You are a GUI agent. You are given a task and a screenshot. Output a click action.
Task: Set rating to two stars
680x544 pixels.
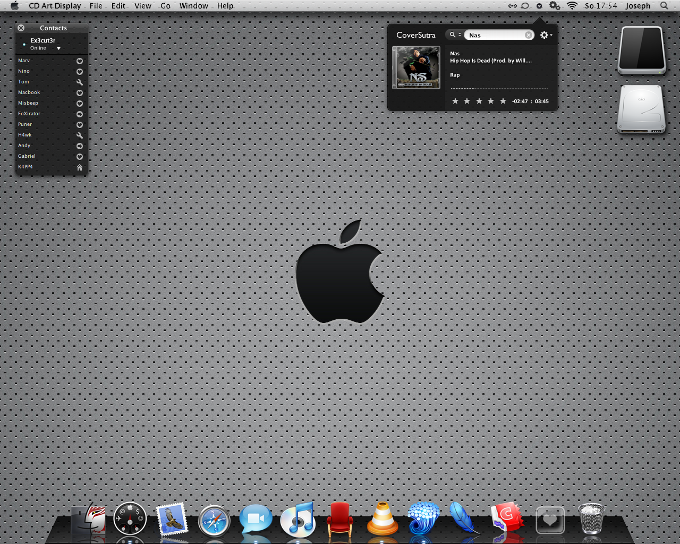[467, 101]
